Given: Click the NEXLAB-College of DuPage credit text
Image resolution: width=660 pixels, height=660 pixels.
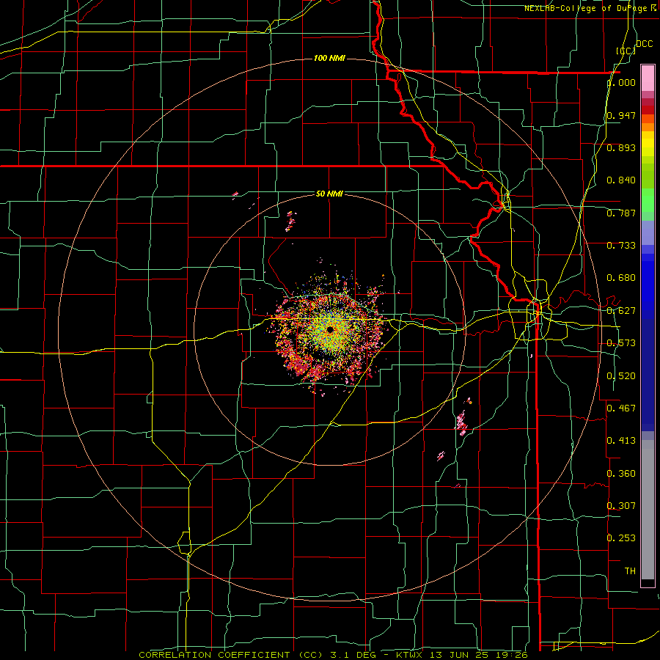Looking at the screenshot, I should (x=590, y=8).
